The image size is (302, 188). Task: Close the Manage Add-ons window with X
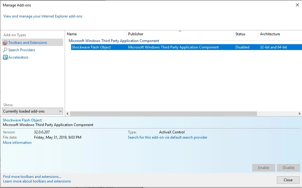point(297,5)
